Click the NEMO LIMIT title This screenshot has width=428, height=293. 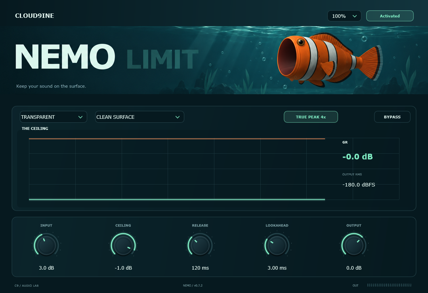tap(107, 57)
